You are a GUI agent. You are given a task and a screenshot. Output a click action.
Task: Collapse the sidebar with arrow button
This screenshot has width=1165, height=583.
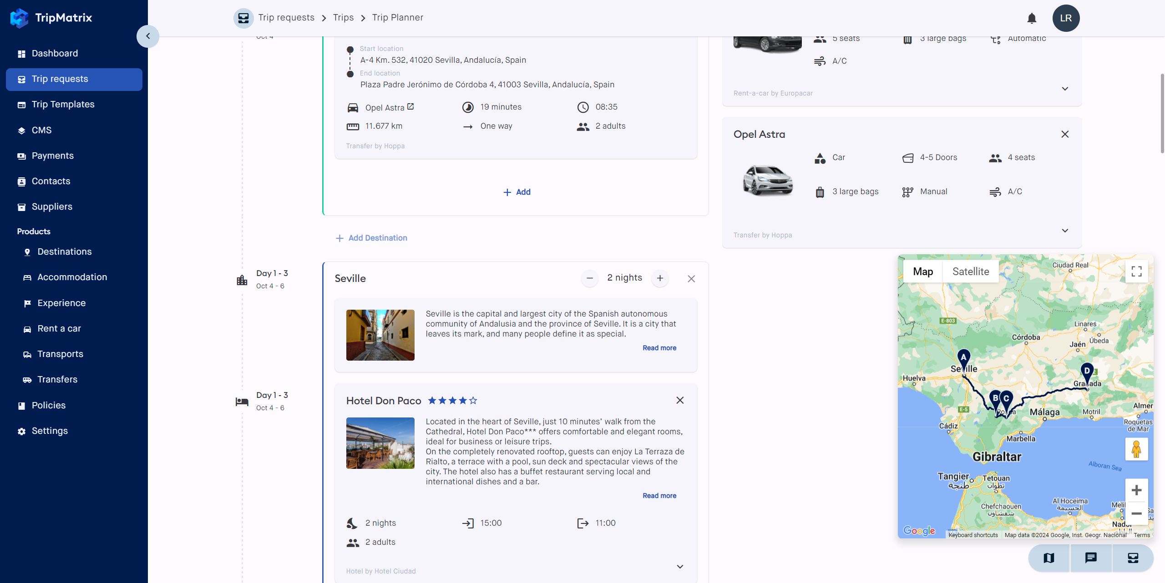(x=148, y=36)
